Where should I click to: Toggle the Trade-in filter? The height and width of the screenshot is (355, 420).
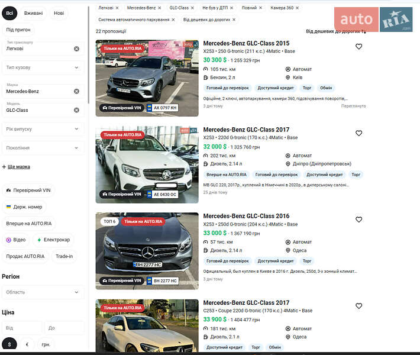coord(64,256)
